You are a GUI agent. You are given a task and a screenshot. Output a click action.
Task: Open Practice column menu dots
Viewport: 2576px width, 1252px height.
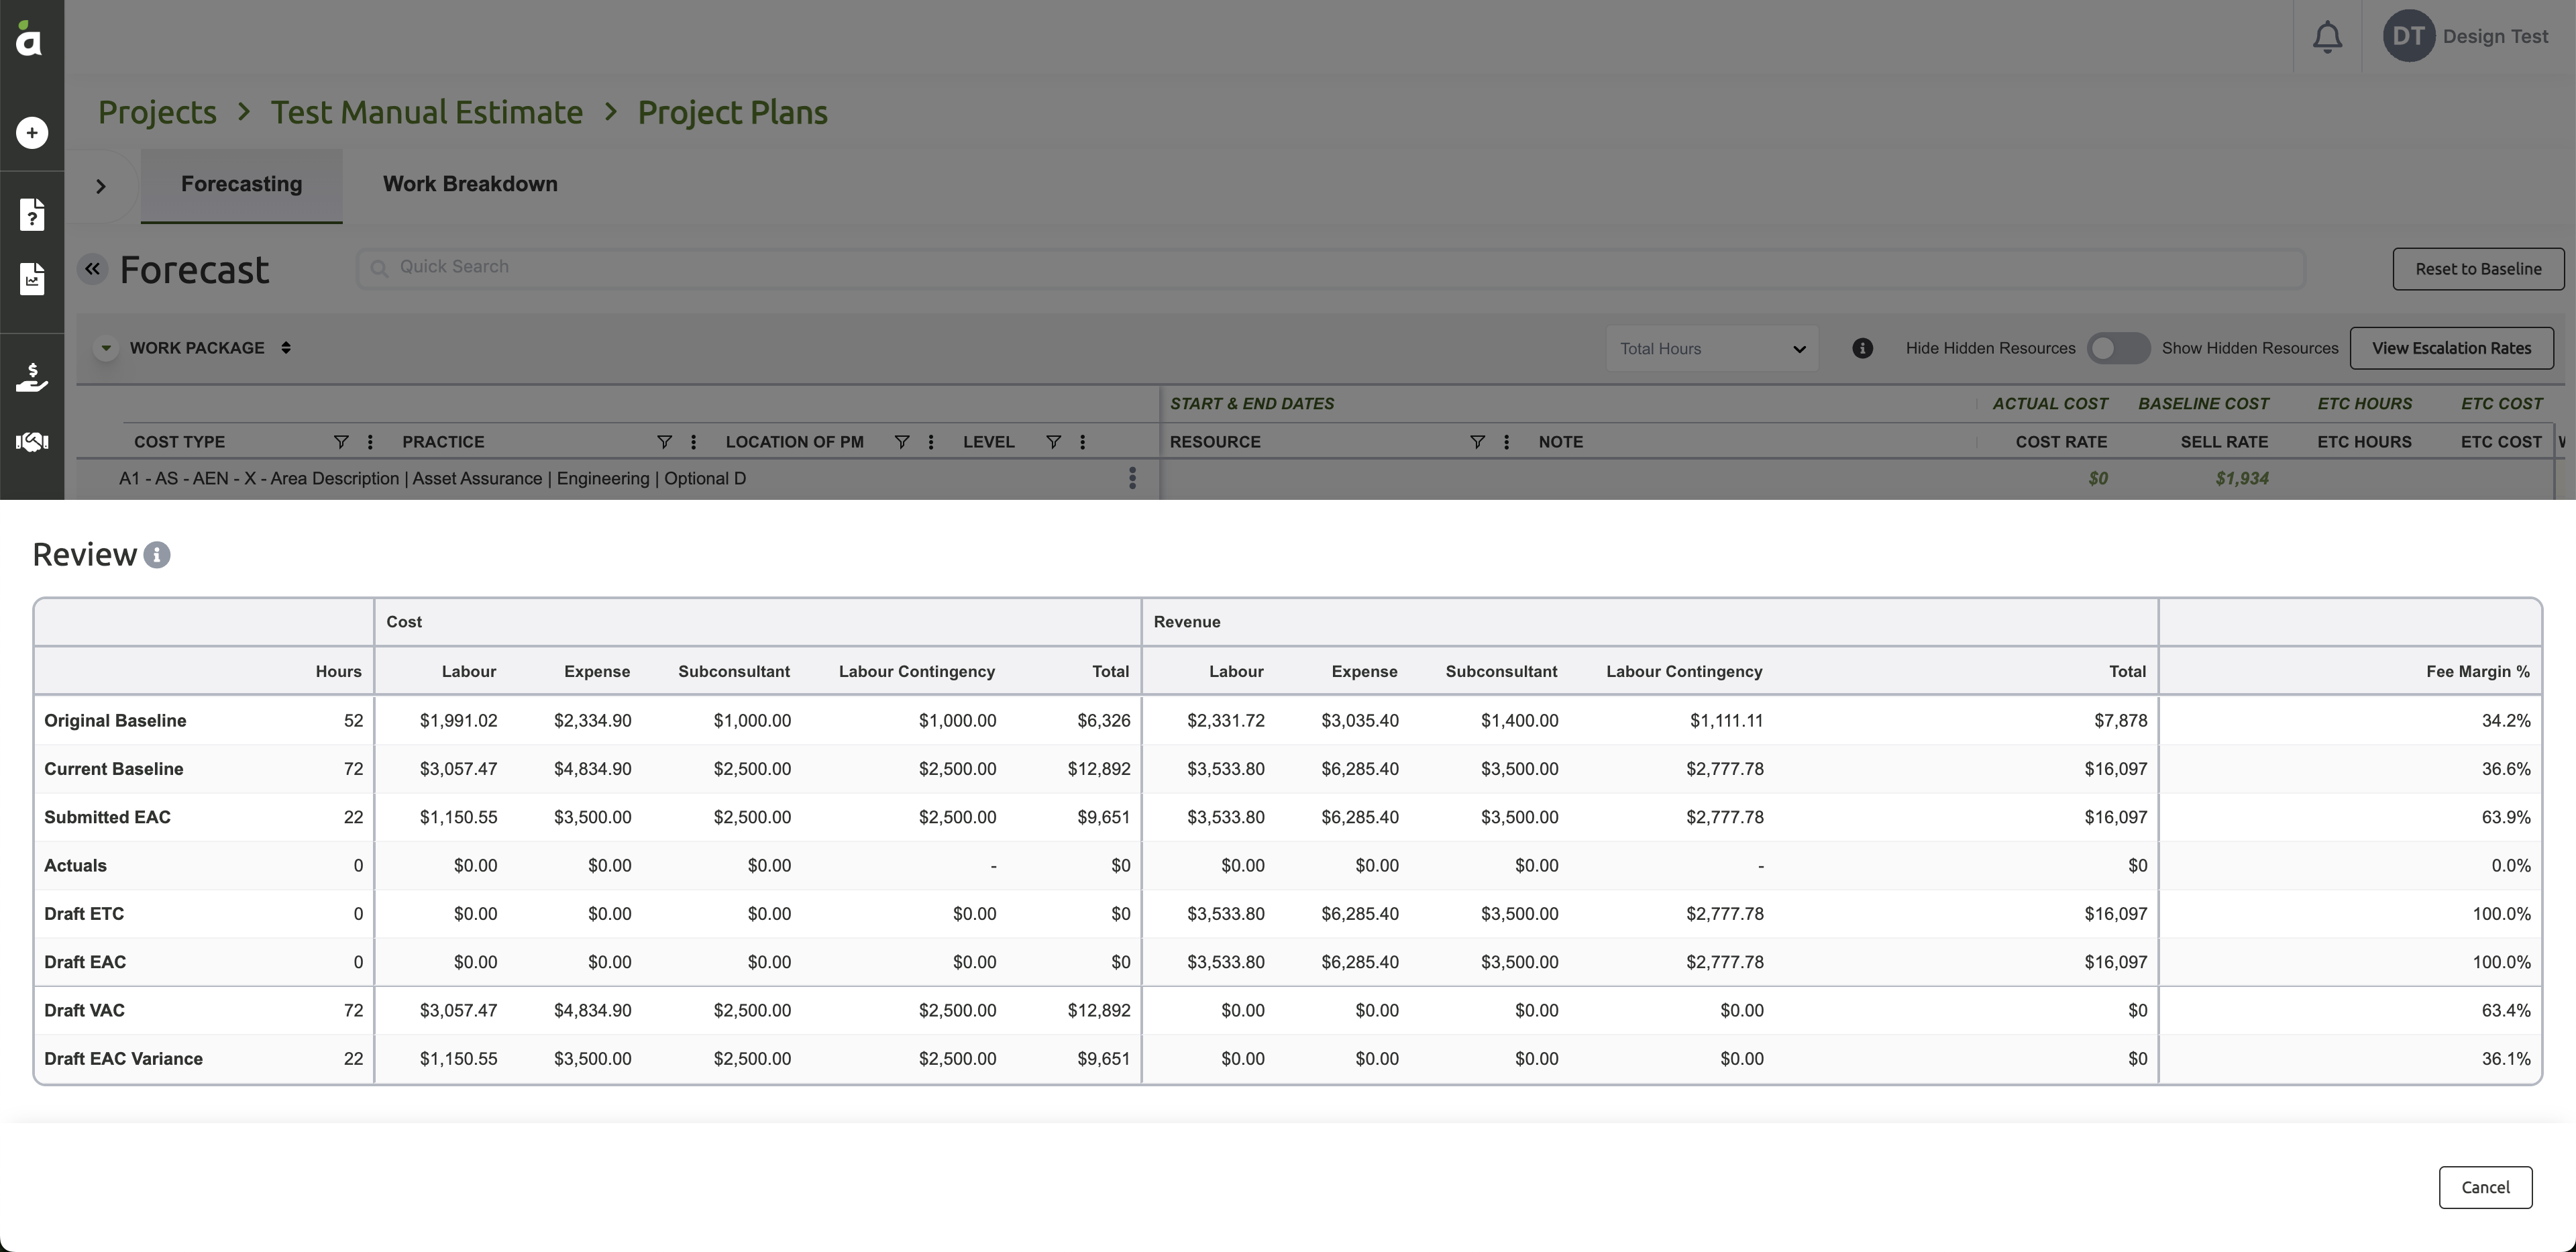(693, 442)
